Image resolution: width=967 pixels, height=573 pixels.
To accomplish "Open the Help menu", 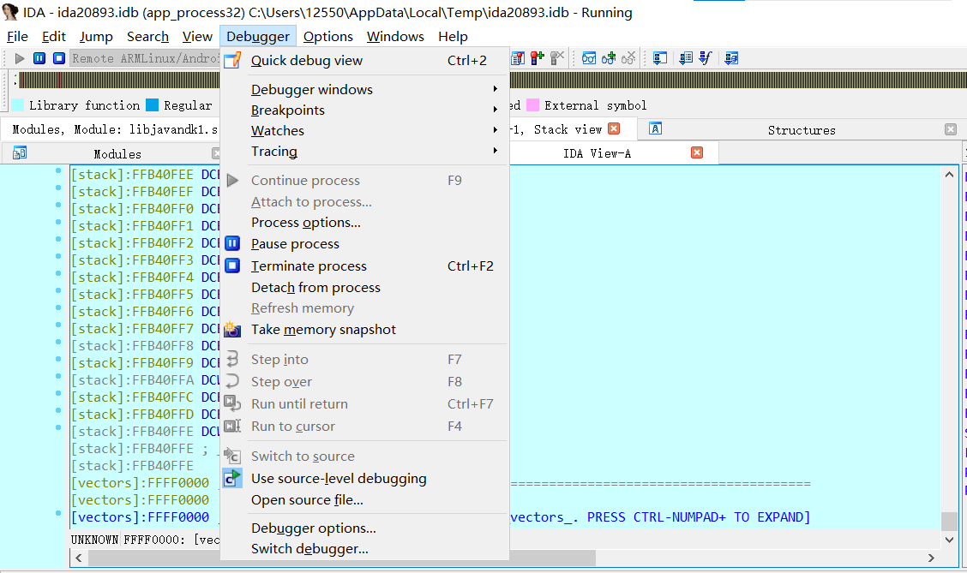I will (x=453, y=36).
